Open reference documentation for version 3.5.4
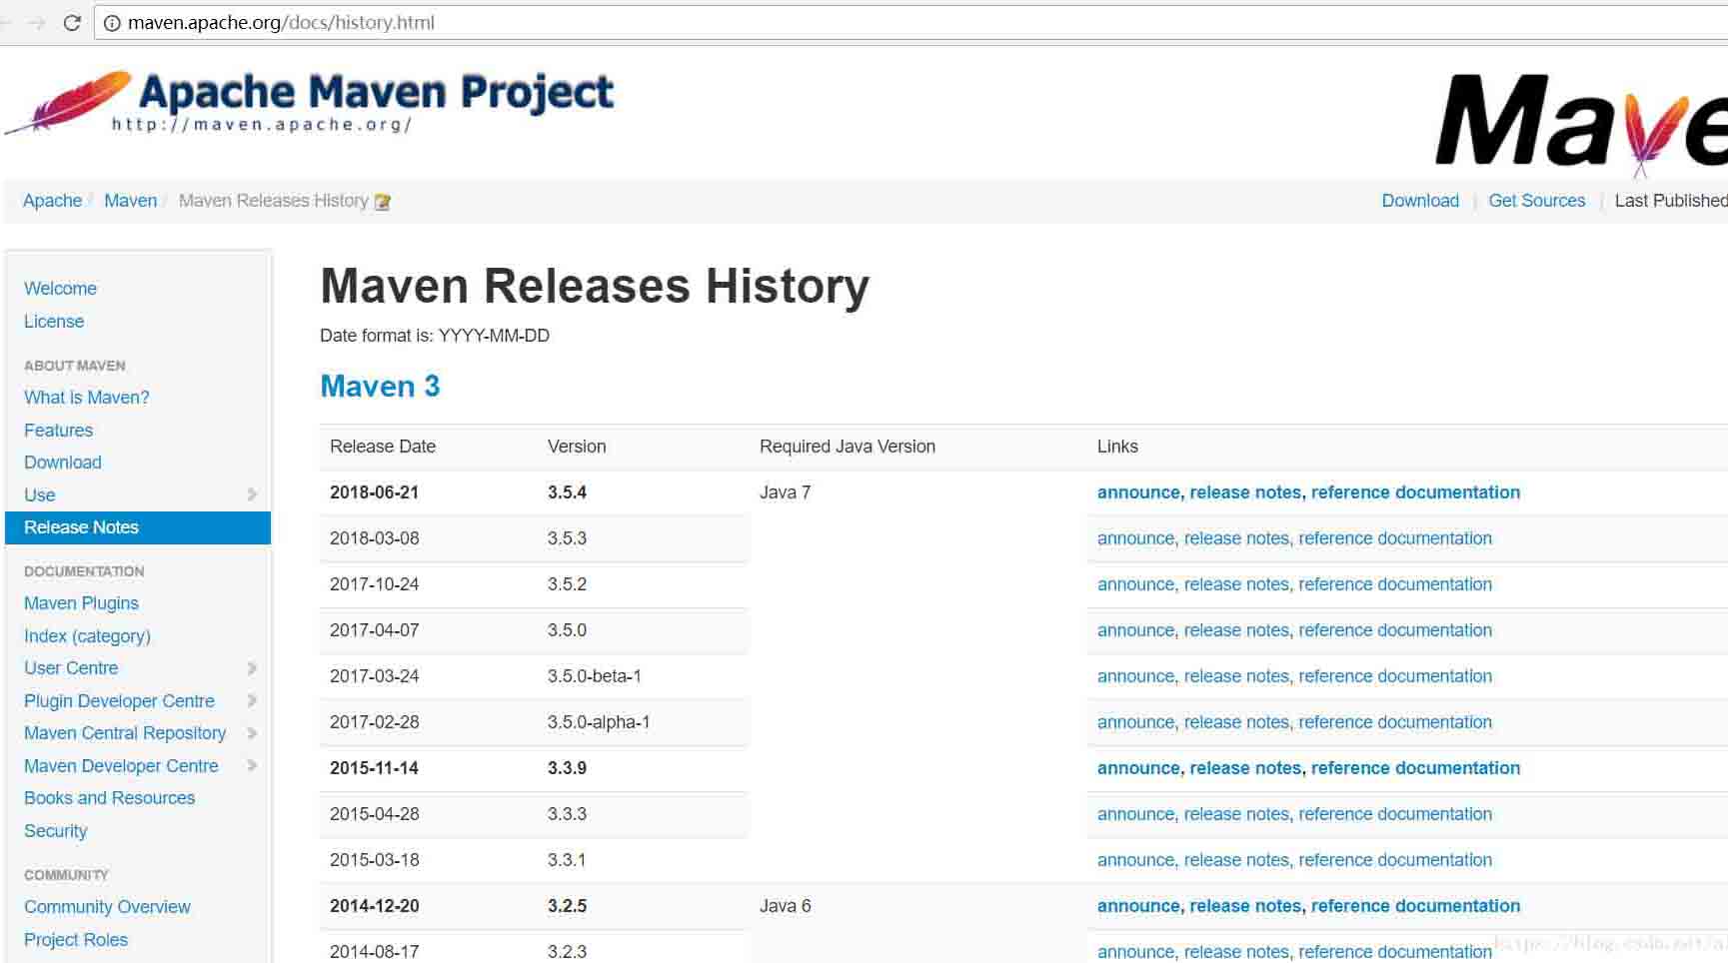This screenshot has height=963, width=1728. [x=1415, y=491]
